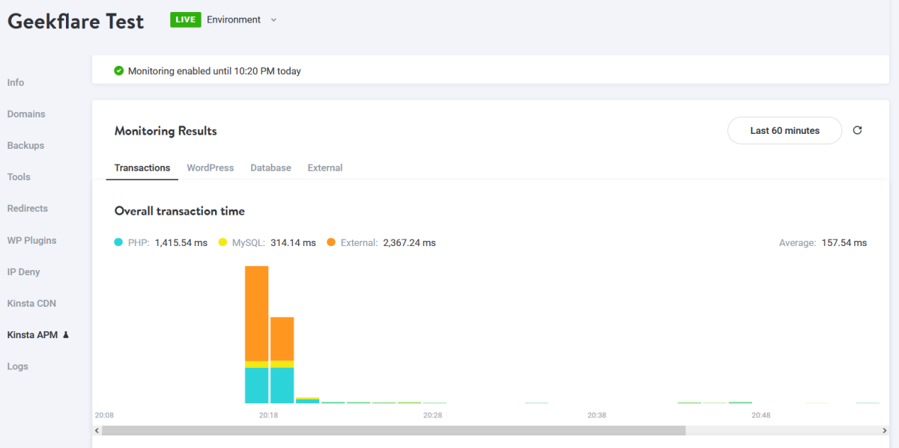Expand the Environment dropdown chevron
This screenshot has width=899, height=448.
[x=273, y=20]
